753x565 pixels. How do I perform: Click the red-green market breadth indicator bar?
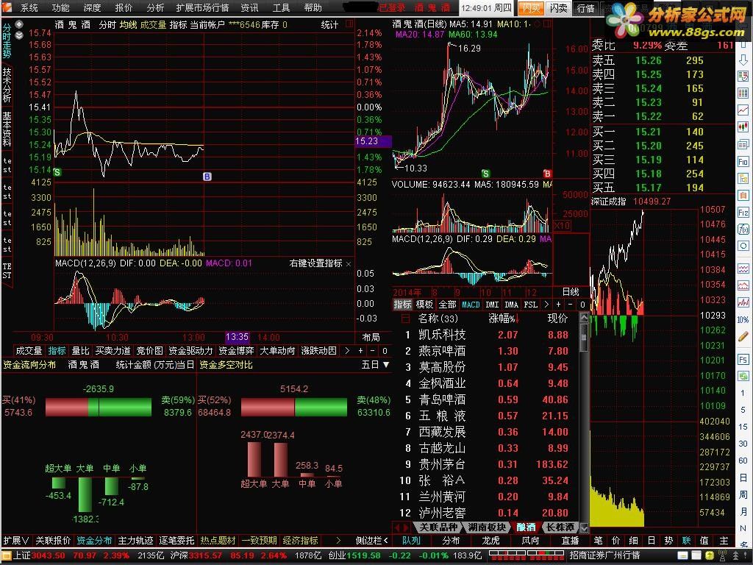point(527,555)
